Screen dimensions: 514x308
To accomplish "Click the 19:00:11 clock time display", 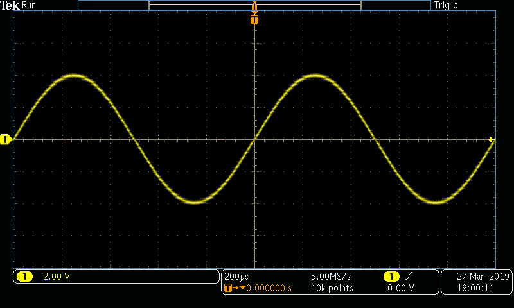I will (476, 288).
